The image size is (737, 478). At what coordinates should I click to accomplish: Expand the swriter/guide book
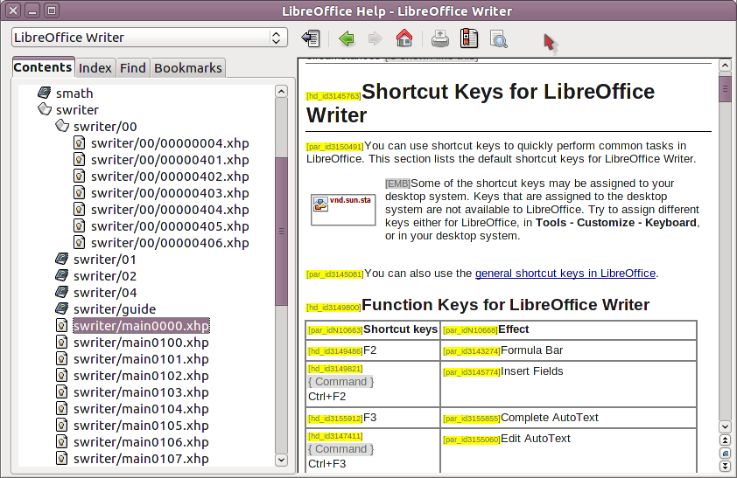pos(61,308)
